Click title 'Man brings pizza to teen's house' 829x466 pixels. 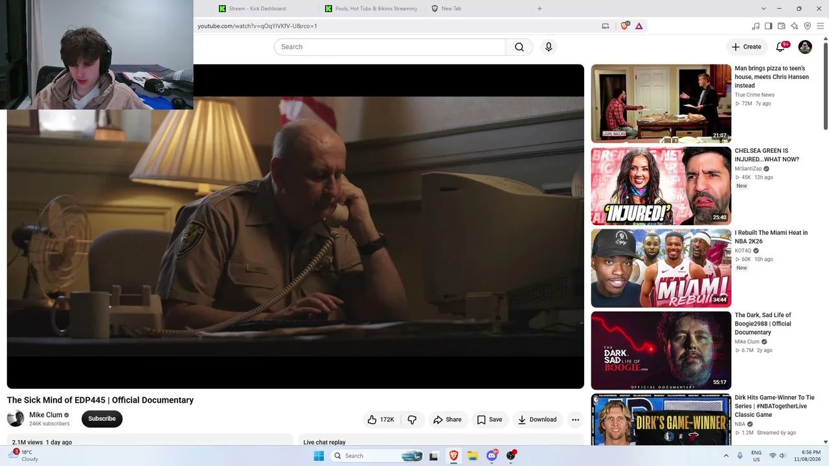771,76
